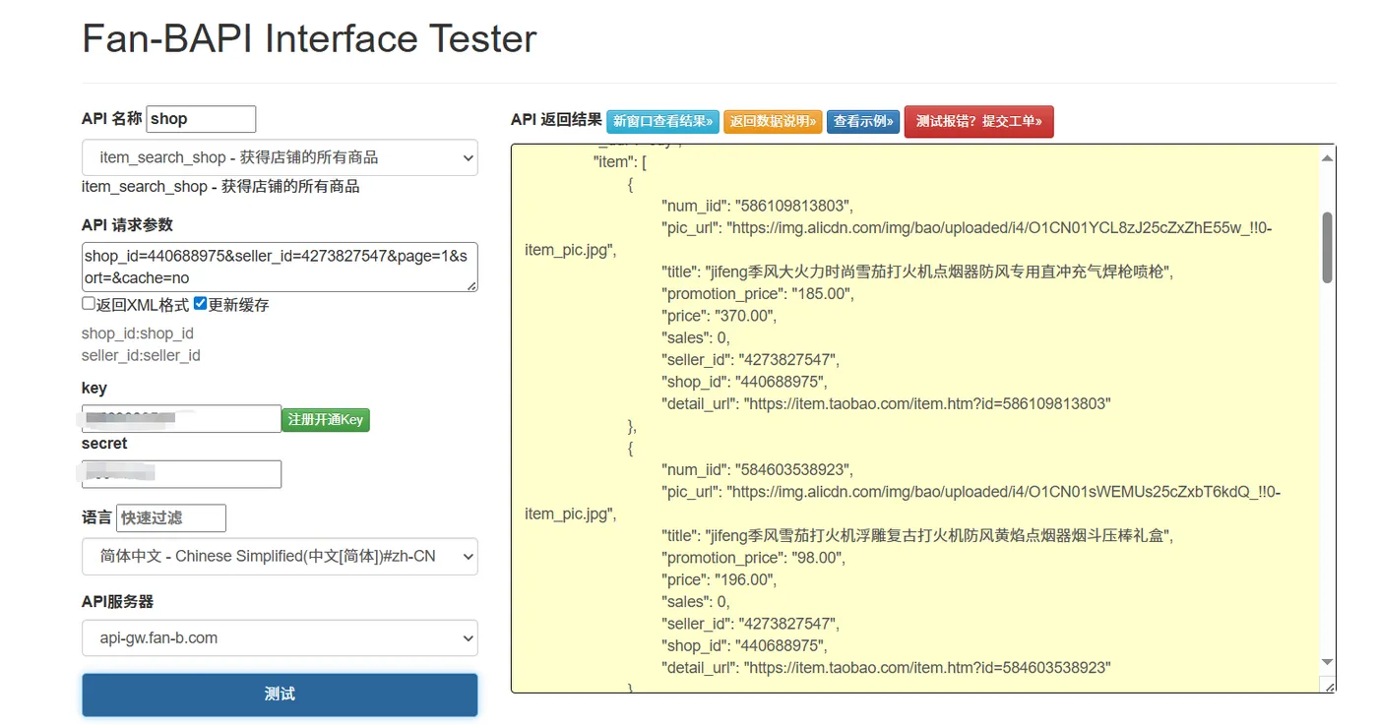Viewport: 1378px width, 725px height.
Task: Click the API 名称 search field
Action: (201, 119)
